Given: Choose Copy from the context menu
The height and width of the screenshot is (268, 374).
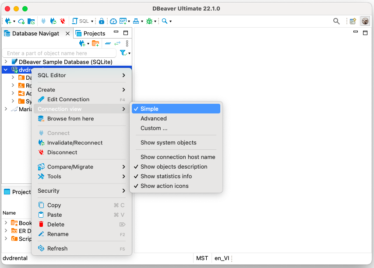Looking at the screenshot, I should pyautogui.click(x=81, y=205).
